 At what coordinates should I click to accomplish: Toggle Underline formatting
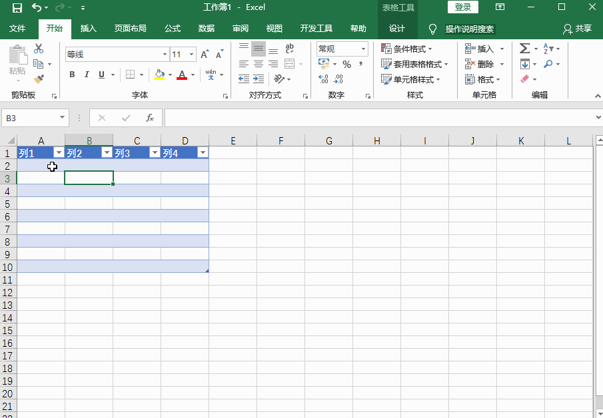point(101,75)
